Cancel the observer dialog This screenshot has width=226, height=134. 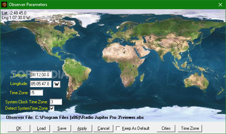pyautogui.click(x=103, y=128)
